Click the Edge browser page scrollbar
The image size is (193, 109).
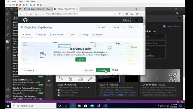[x=144, y=46]
